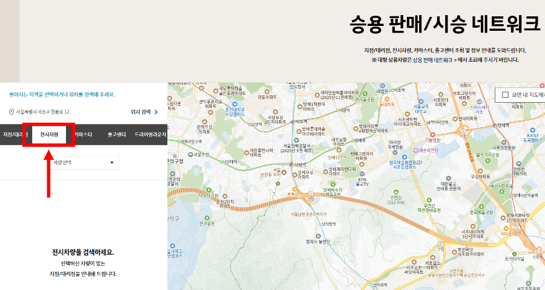Select the 전시차량 tab
The width and height of the screenshot is (545, 290).
(49, 135)
